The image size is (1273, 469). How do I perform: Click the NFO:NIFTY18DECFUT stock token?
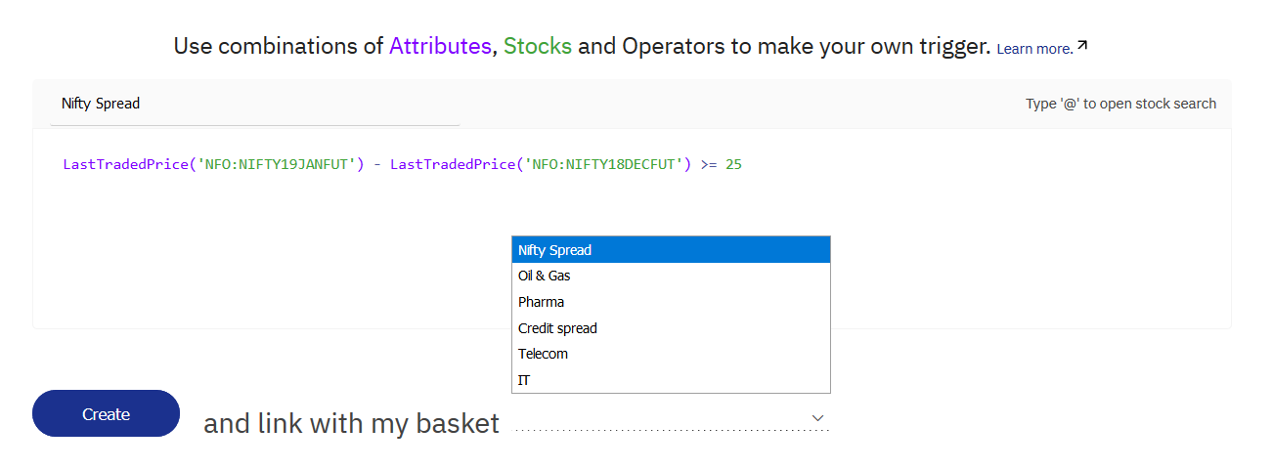[603, 164]
